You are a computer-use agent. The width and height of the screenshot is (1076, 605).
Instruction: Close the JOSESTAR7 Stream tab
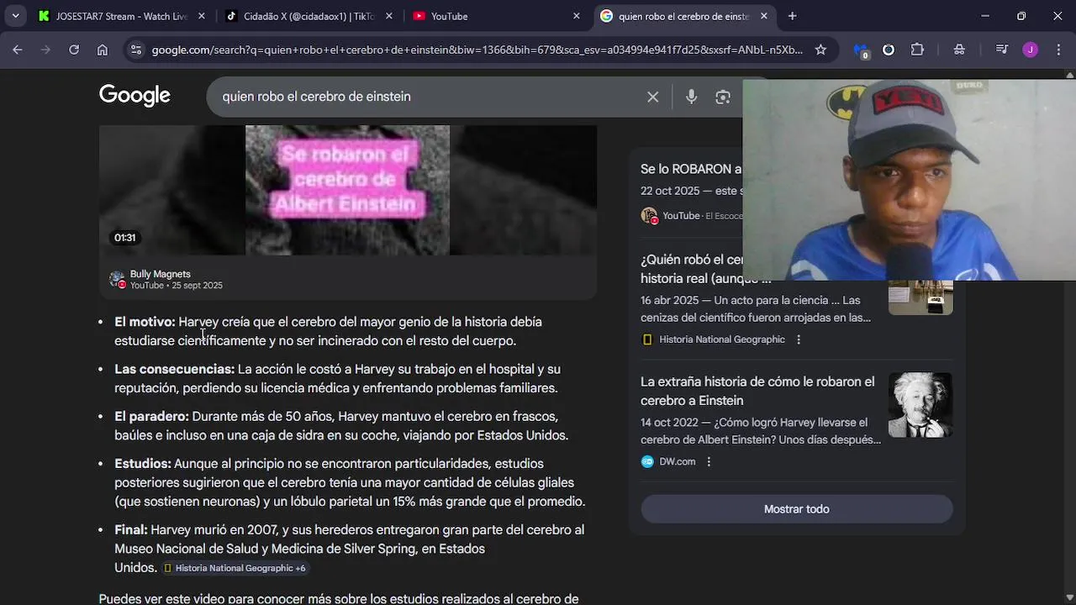click(x=202, y=16)
